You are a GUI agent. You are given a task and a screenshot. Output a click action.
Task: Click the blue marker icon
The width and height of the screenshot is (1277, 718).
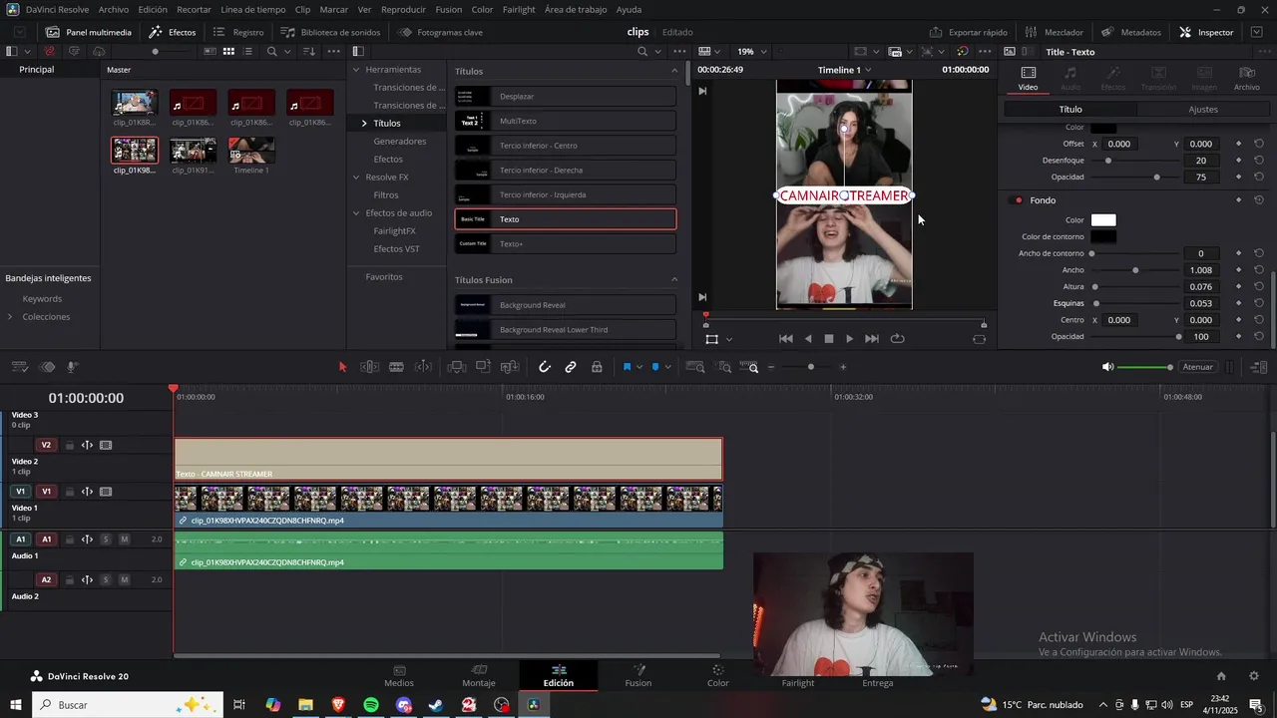[x=654, y=367]
